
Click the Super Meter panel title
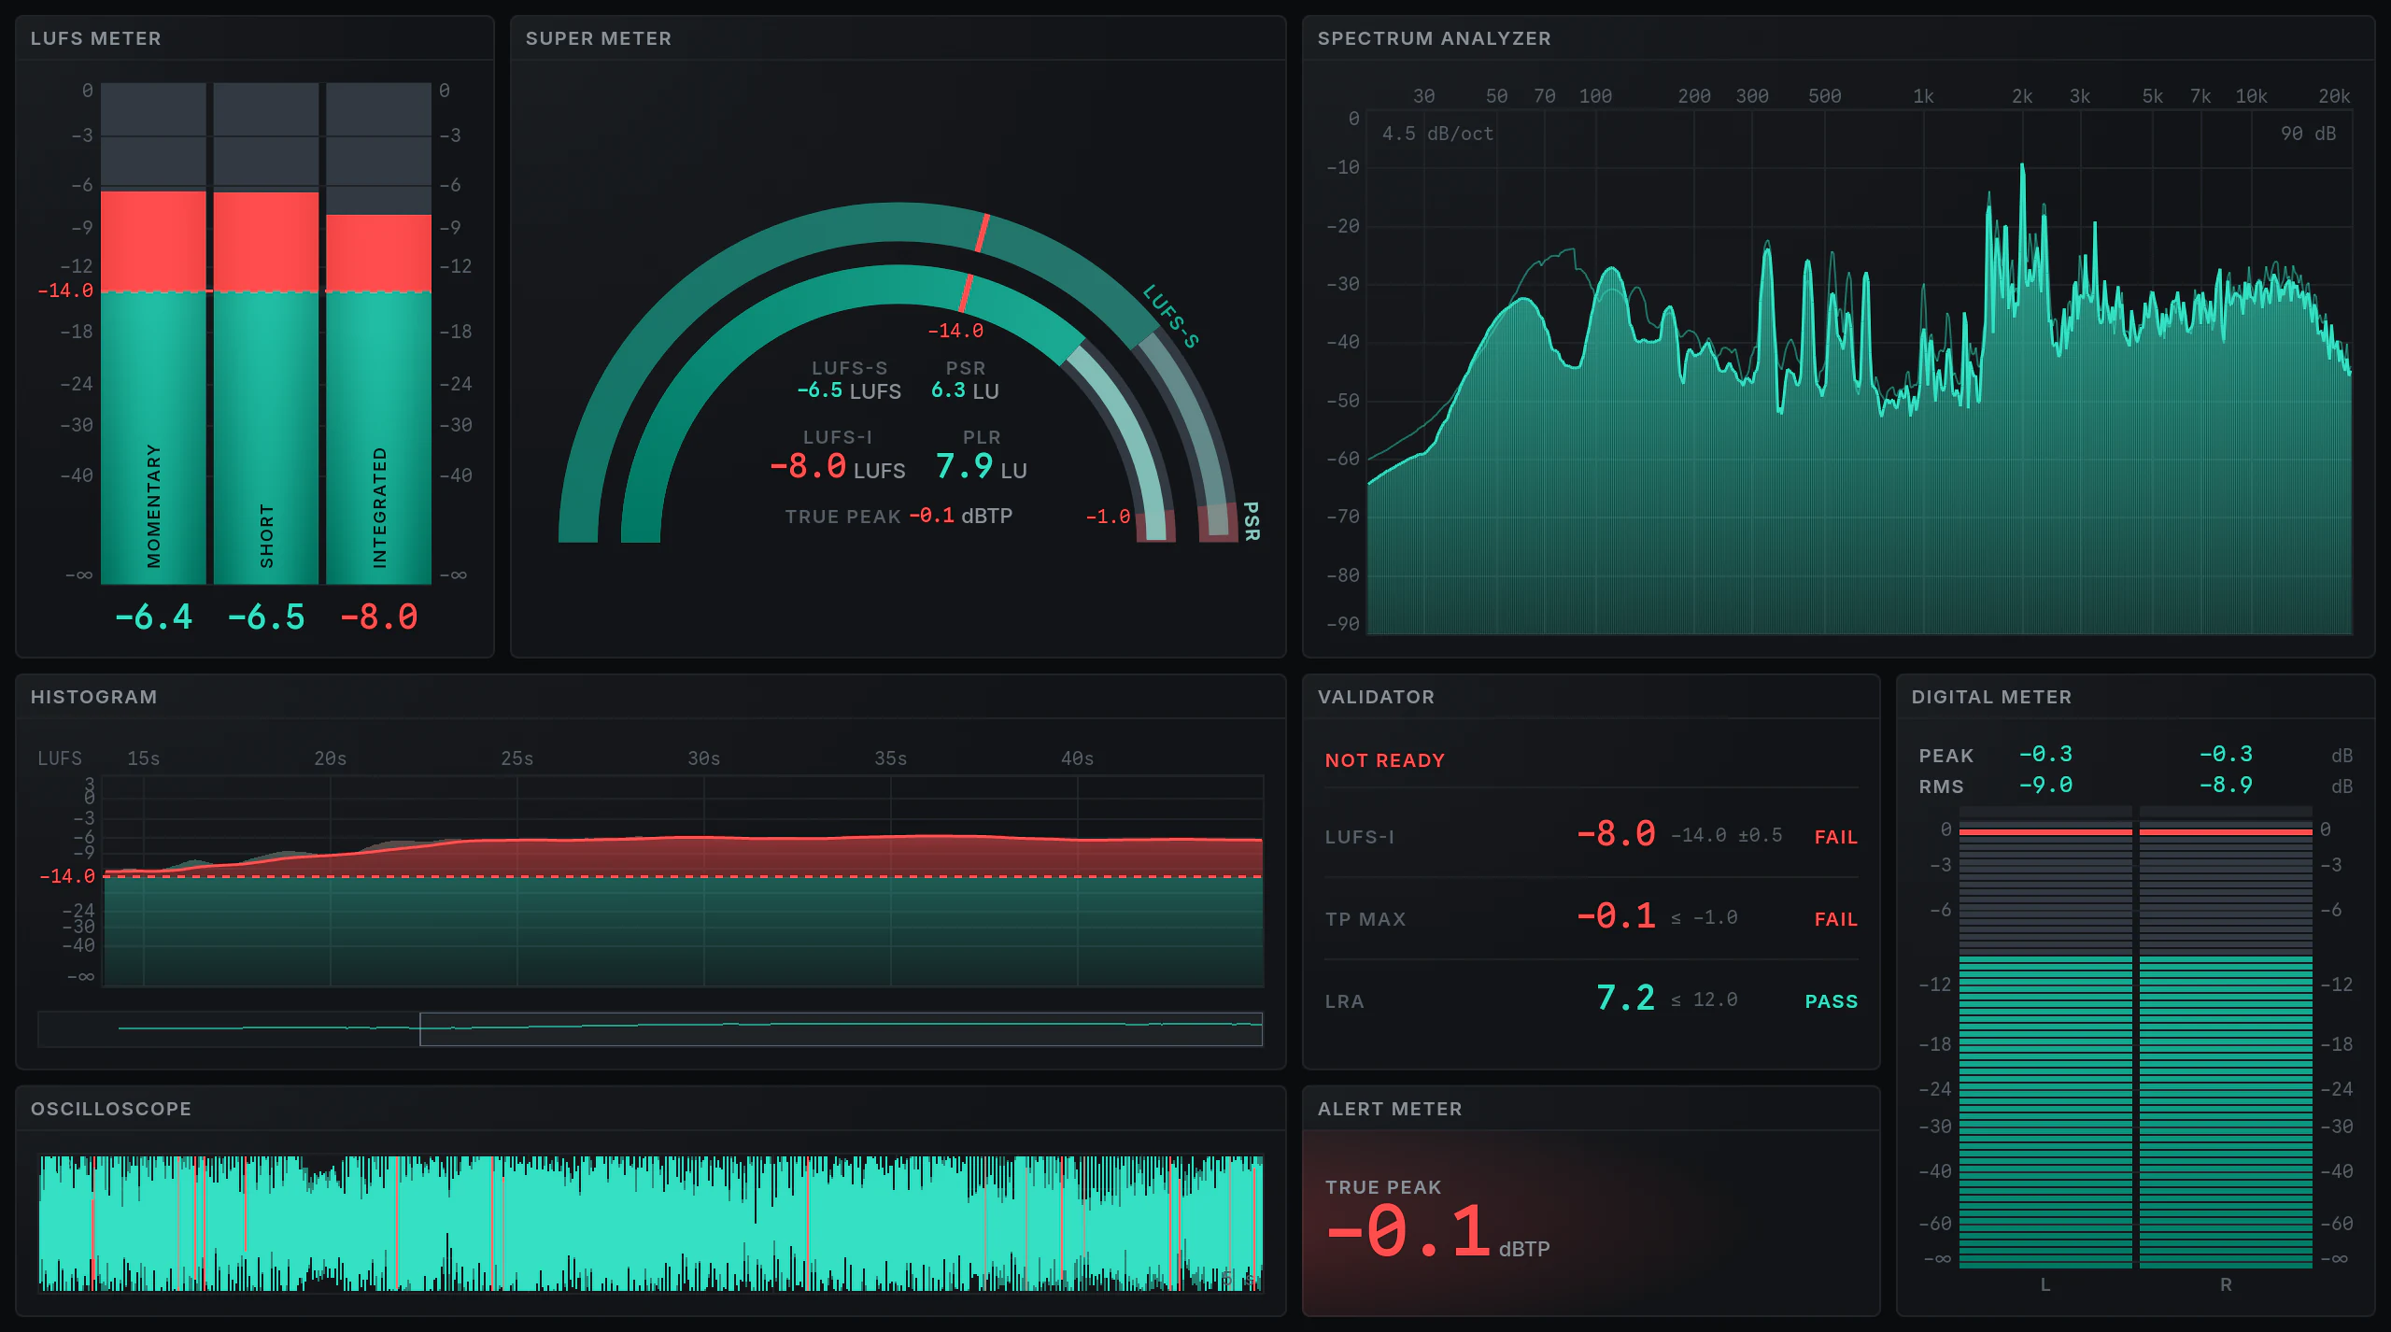(598, 38)
